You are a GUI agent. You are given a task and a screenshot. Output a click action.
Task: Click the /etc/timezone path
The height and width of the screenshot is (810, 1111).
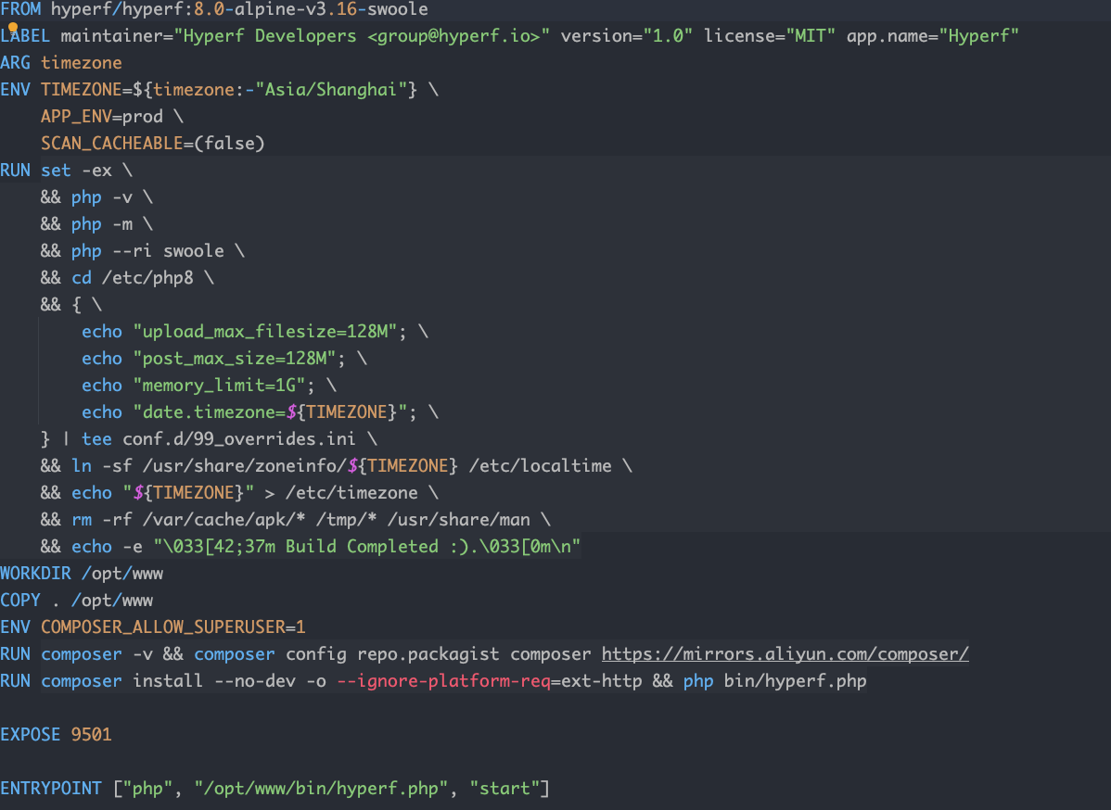click(351, 493)
